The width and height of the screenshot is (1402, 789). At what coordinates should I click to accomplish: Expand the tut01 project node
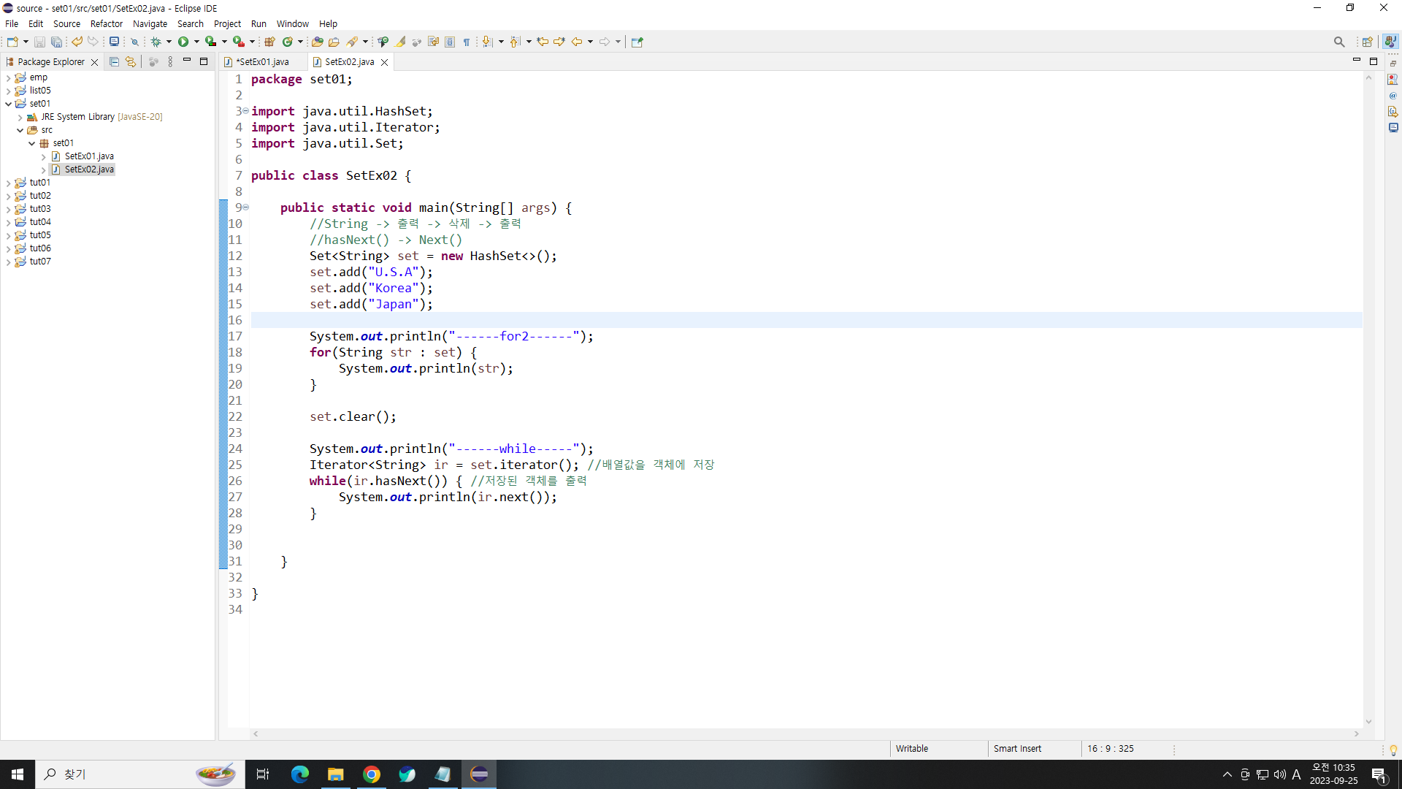[8, 183]
